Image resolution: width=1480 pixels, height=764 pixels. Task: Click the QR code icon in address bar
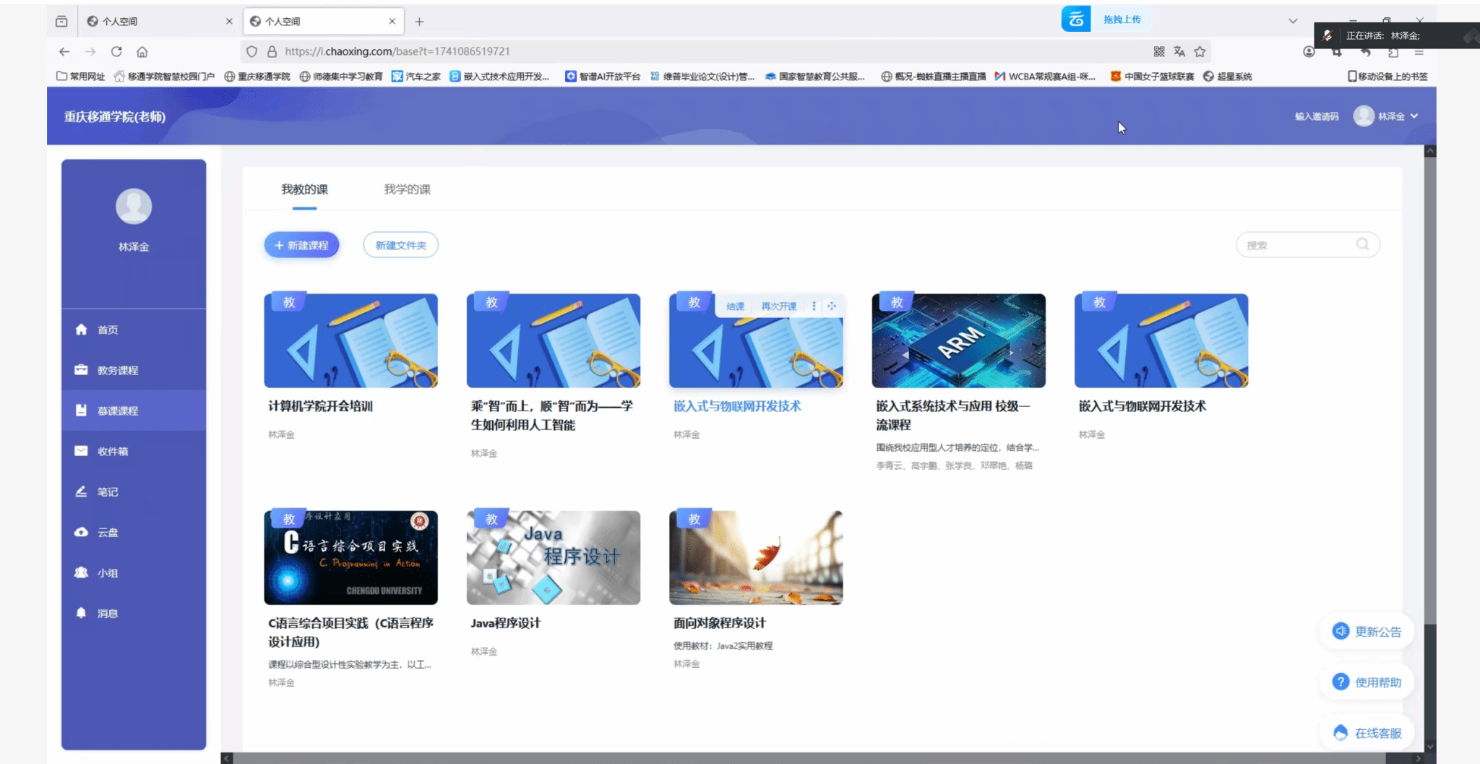pos(1159,51)
